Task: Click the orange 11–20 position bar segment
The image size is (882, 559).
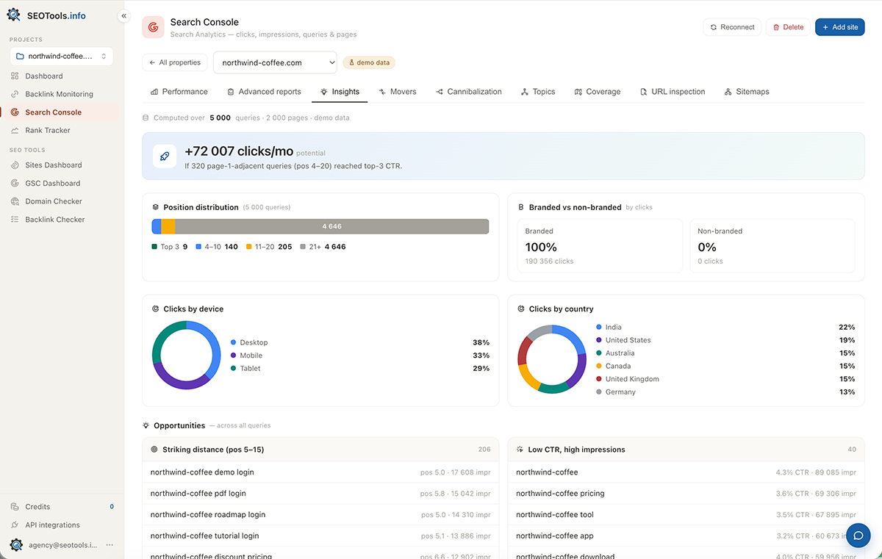Action: pos(168,226)
